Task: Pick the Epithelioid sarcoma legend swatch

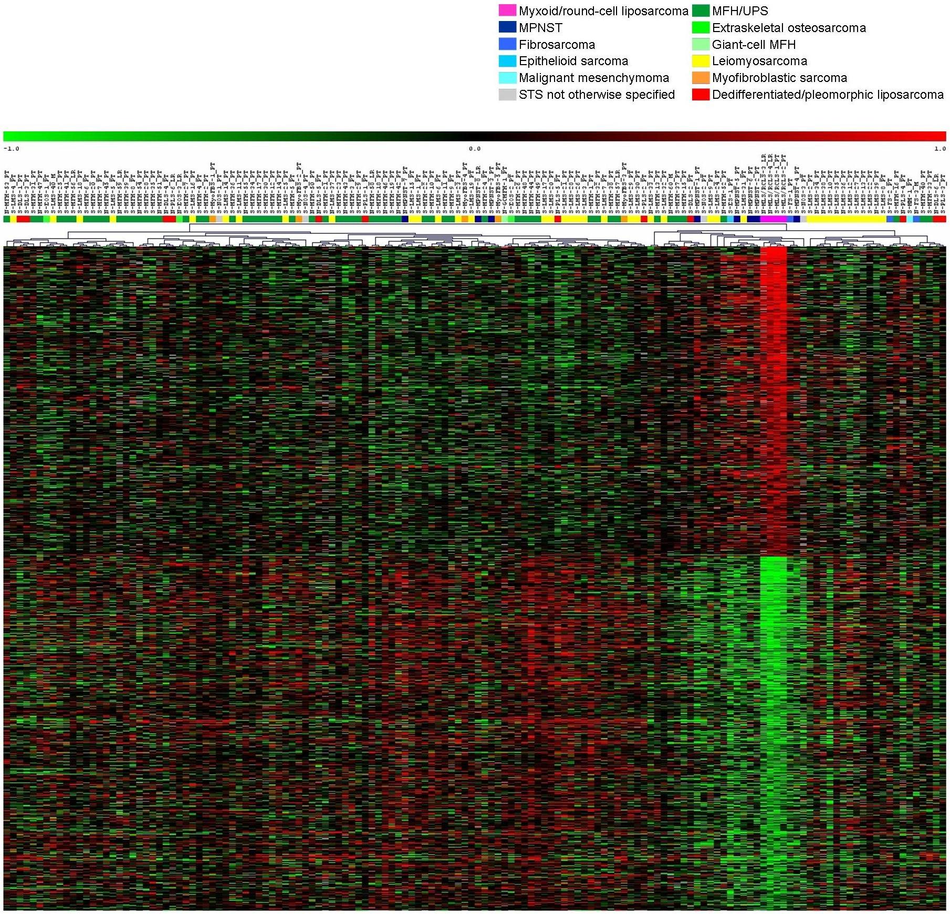Action: click(x=507, y=61)
